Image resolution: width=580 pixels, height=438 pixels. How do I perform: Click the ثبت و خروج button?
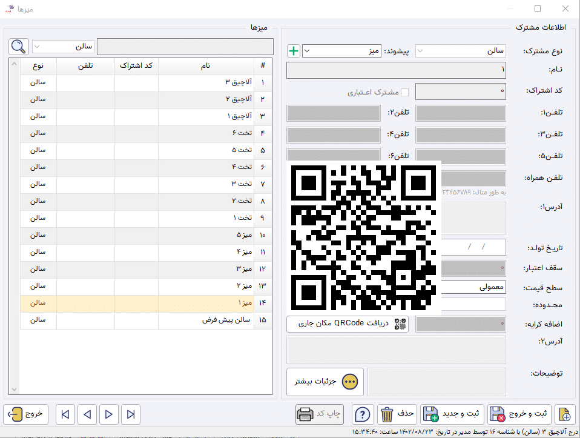[x=519, y=414]
